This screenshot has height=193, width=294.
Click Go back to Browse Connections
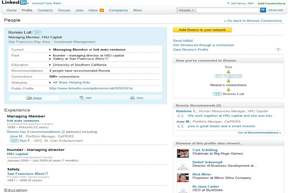tap(253, 21)
